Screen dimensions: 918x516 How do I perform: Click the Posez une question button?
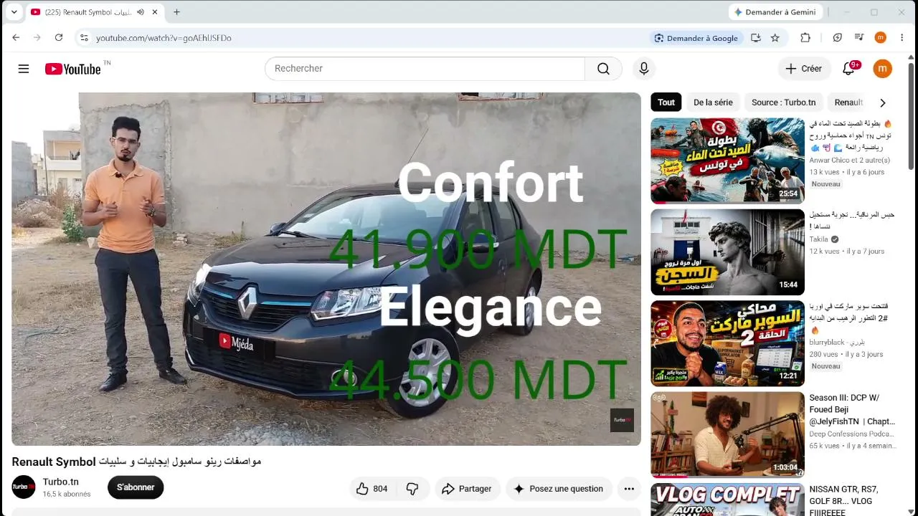tap(559, 489)
